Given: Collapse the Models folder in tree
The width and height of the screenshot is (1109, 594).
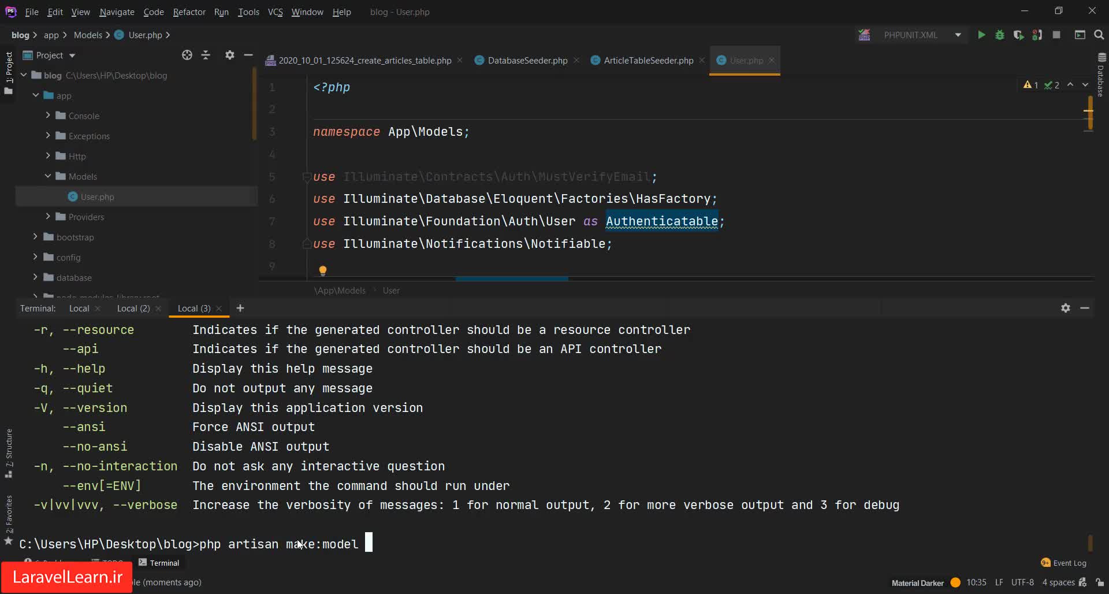Looking at the screenshot, I should (x=48, y=176).
